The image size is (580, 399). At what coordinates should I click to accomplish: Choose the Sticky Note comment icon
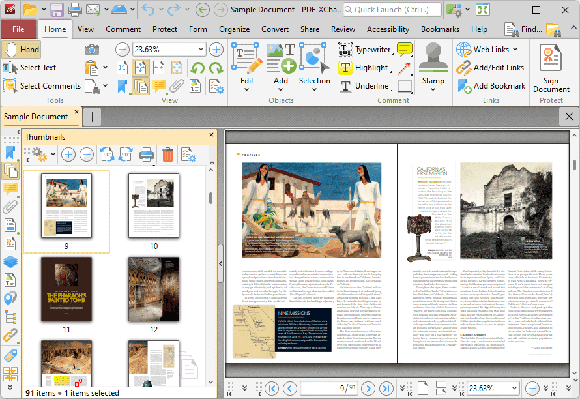404,50
